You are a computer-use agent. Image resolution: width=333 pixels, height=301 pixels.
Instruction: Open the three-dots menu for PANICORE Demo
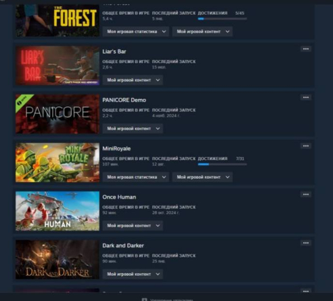pyautogui.click(x=306, y=98)
